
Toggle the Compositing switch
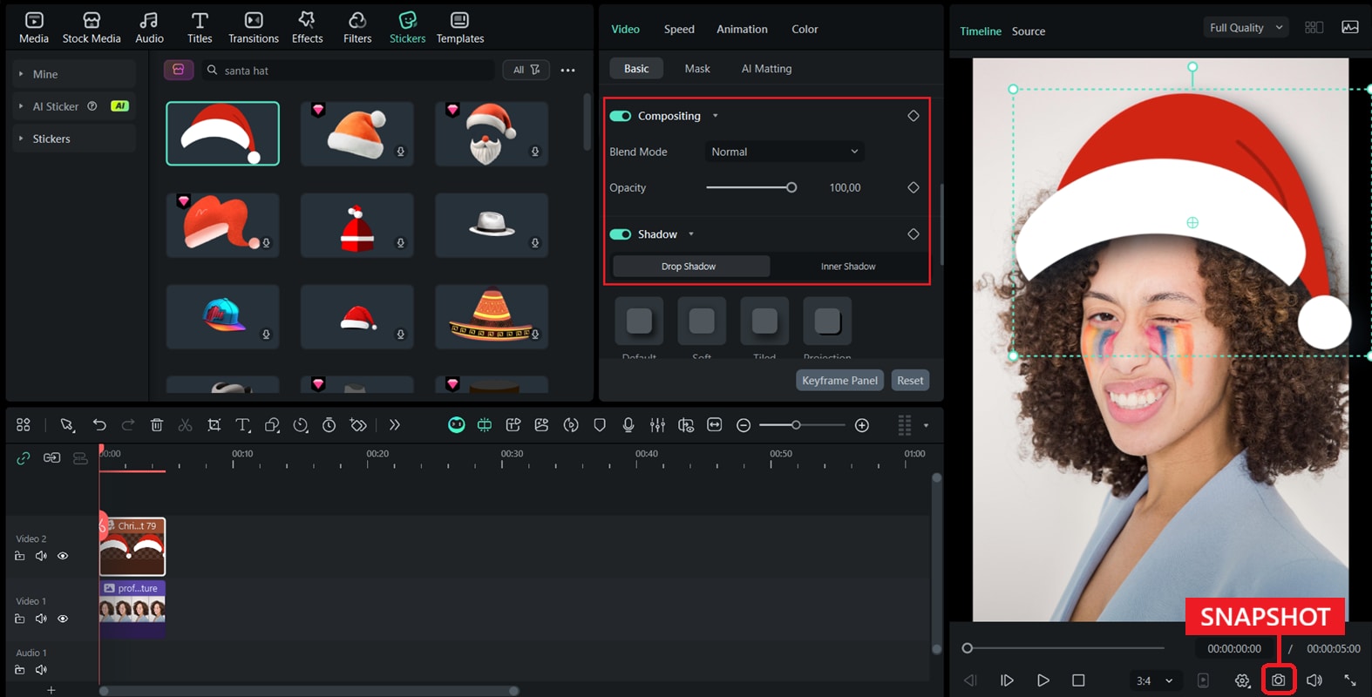(x=621, y=116)
